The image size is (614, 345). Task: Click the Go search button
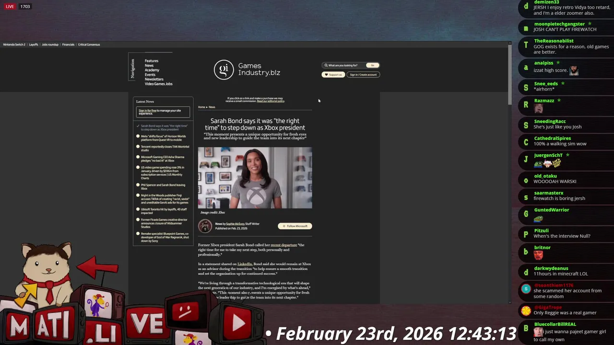[x=373, y=65]
